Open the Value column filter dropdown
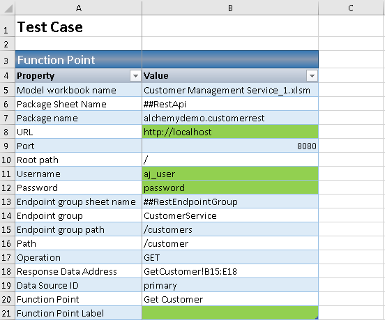Viewport: 385px width, 320px height. 312,76
